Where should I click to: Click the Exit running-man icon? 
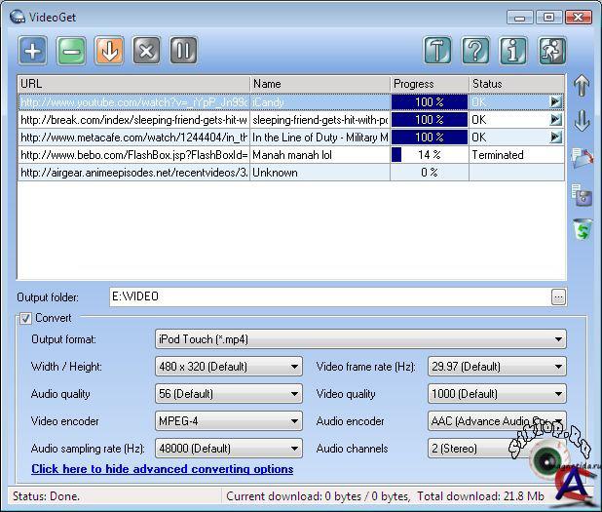(551, 51)
